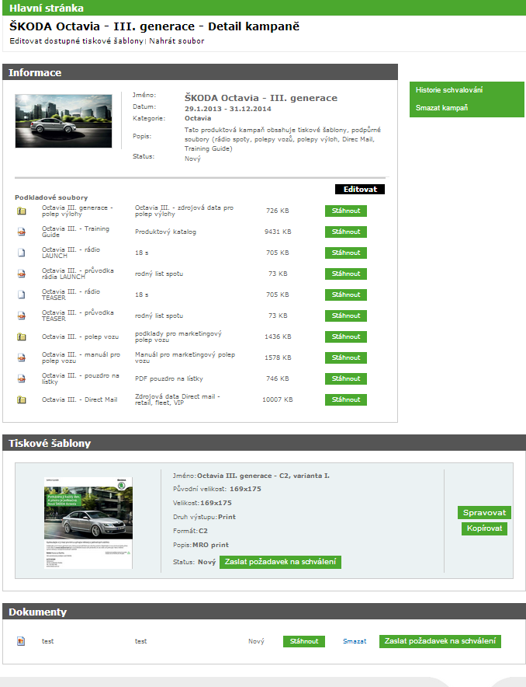Viewport: 526px width, 687px height.
Task: Click the Nahrát soubor link
Action: click(x=177, y=40)
